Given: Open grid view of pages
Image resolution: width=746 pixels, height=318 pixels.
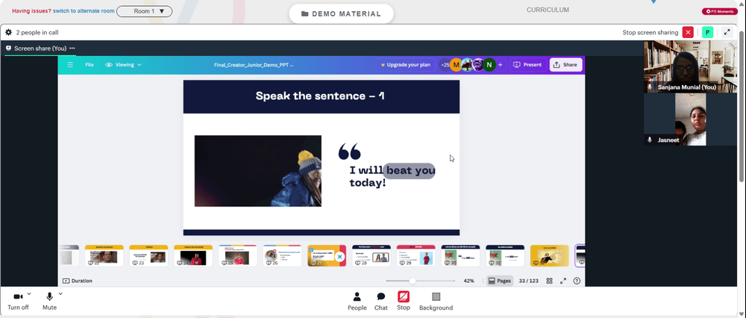Looking at the screenshot, I should coord(550,281).
